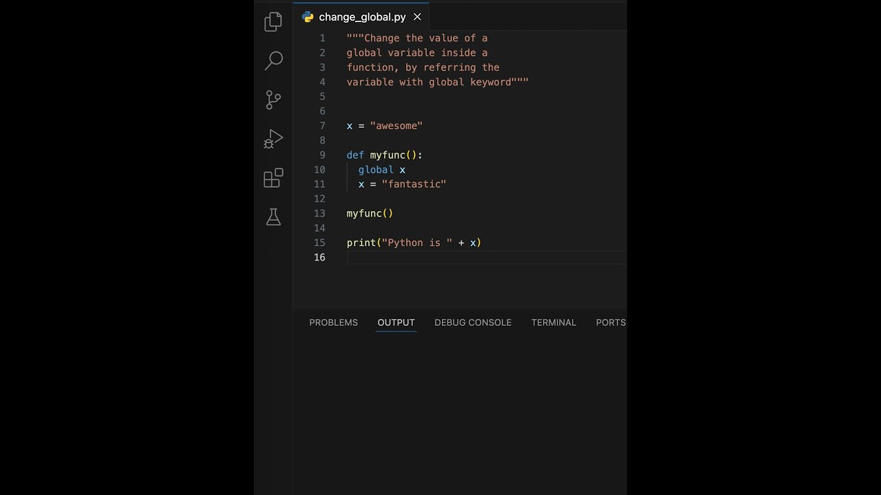Place cursor on x = "awesome" line
This screenshot has width=881, height=495.
click(x=385, y=126)
